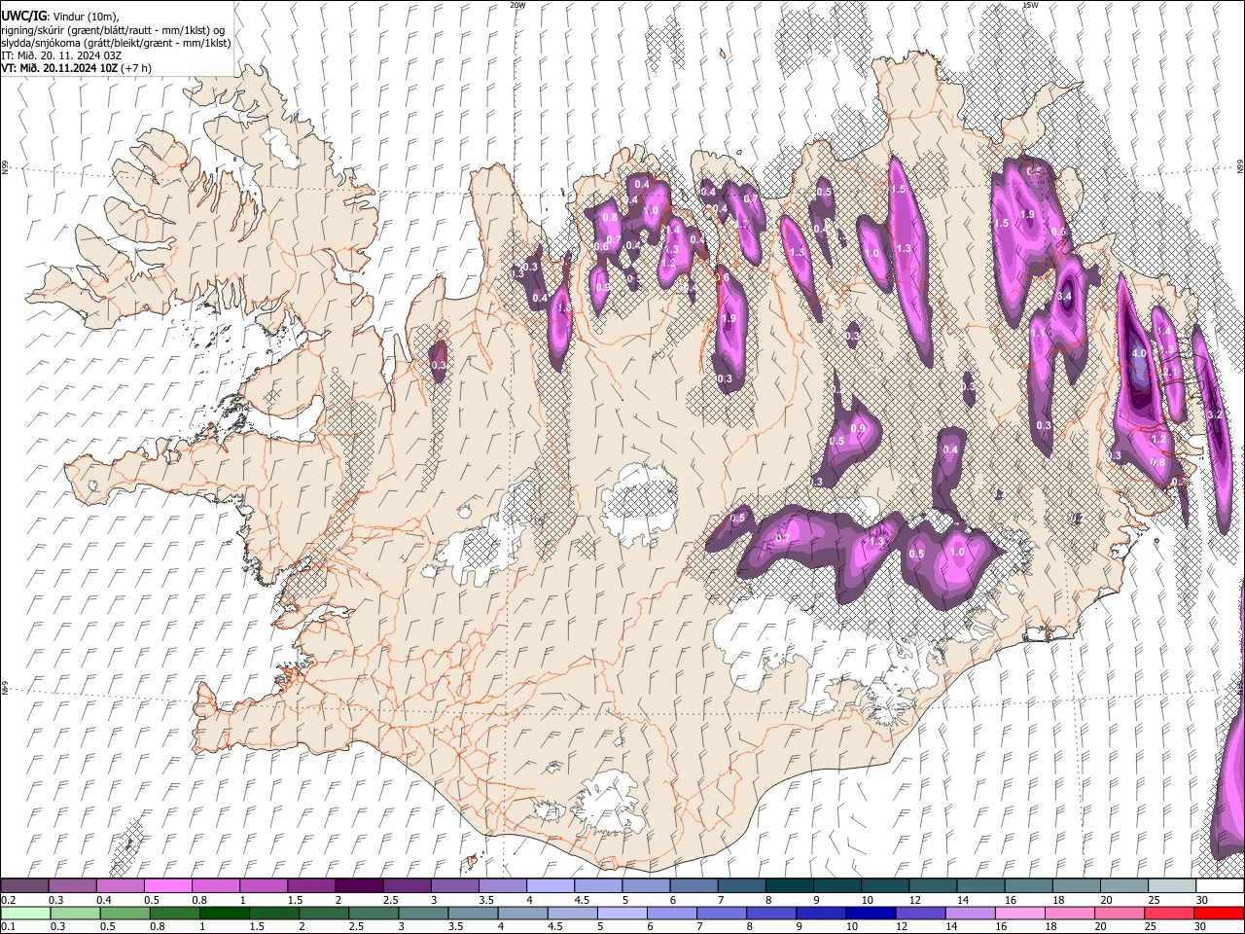Viewport: 1245px width, 934px height.
Task: Click the "3.2" snowfall value on map
Action: point(1214,414)
